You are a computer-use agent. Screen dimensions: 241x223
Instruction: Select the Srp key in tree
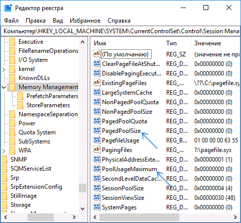pos(15,178)
